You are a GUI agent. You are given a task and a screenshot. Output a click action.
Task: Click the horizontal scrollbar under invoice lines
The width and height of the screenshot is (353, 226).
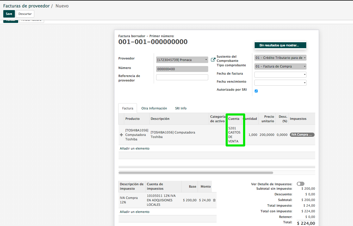196,172
